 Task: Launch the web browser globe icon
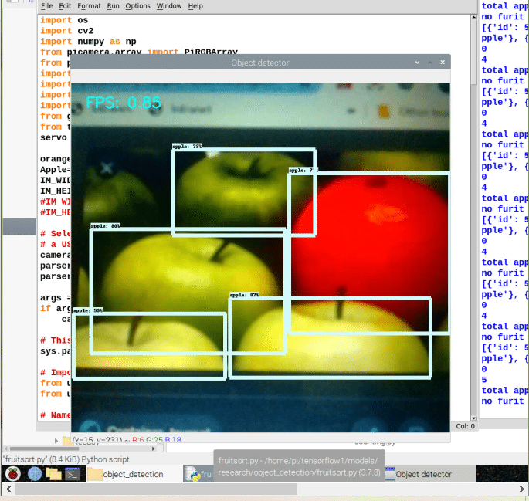click(x=34, y=474)
